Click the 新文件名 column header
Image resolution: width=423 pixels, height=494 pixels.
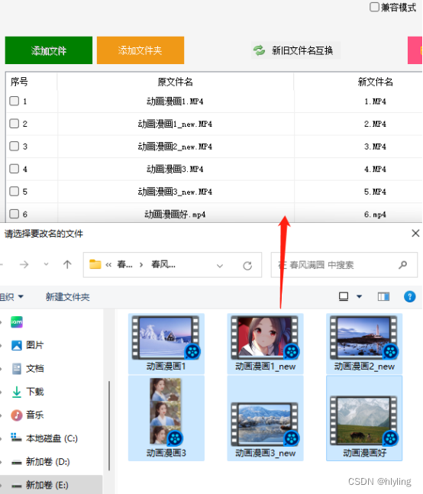(x=375, y=82)
